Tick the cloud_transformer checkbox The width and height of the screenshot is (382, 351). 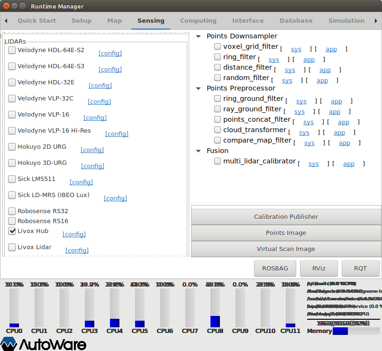point(218,130)
